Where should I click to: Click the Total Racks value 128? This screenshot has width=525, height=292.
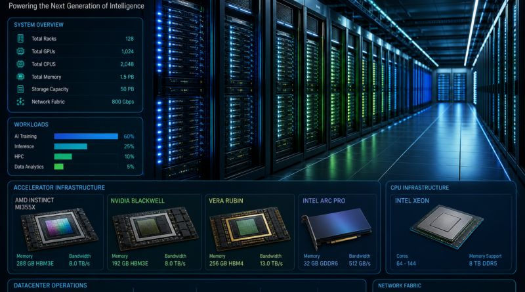pos(129,39)
